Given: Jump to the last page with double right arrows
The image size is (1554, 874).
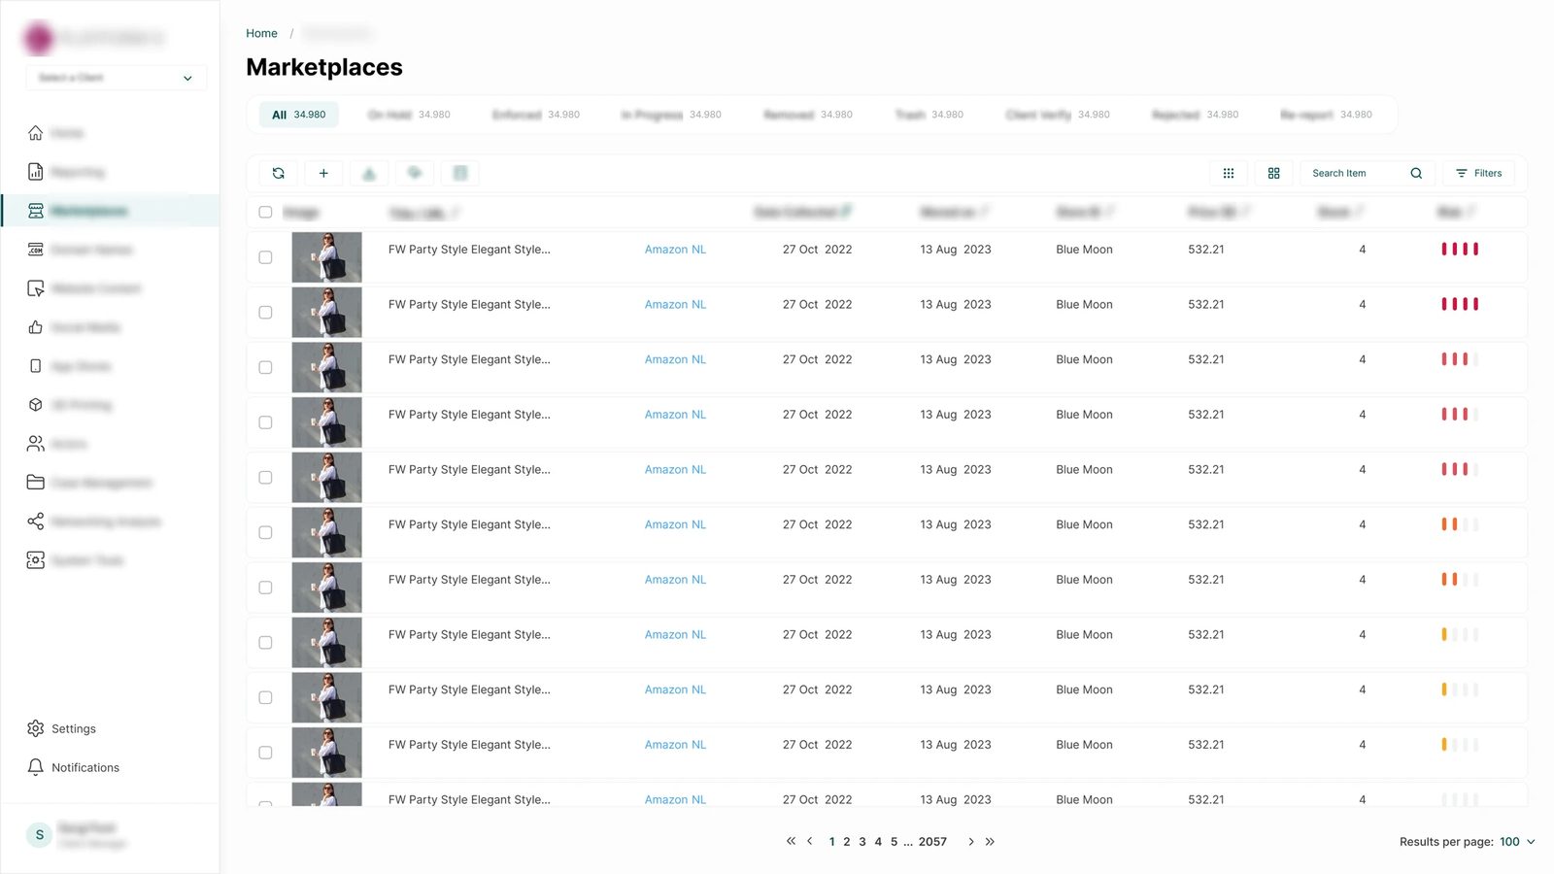Looking at the screenshot, I should pos(990,841).
